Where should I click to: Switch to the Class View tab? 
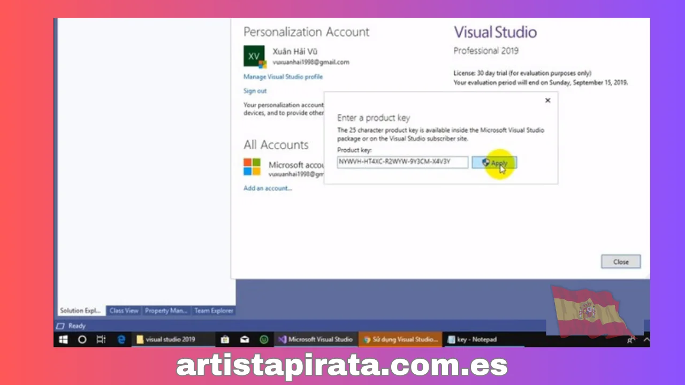124,311
